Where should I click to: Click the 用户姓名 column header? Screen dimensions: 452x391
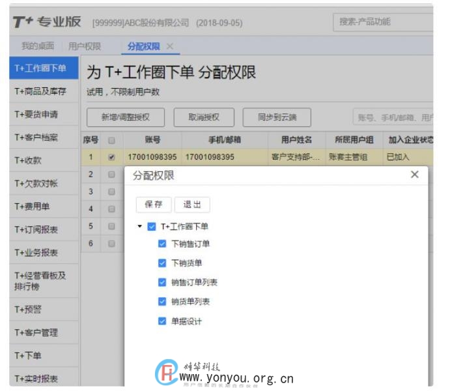pos(296,140)
